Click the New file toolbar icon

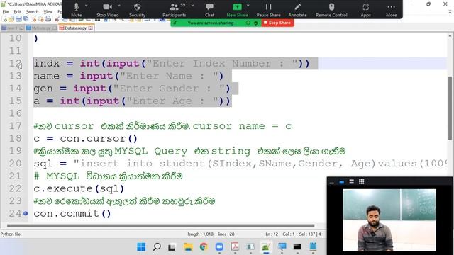[5, 19]
